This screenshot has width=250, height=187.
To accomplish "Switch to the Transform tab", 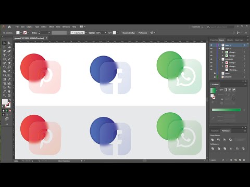I will (x=215, y=131).
